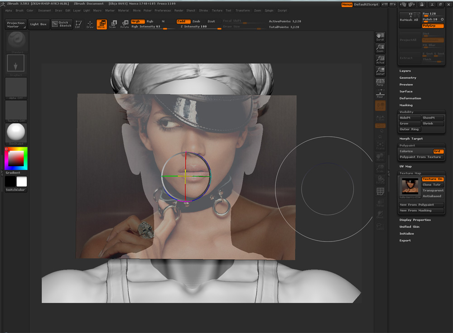Open the Zplugin menu
453x333 pixels.
tap(269, 10)
